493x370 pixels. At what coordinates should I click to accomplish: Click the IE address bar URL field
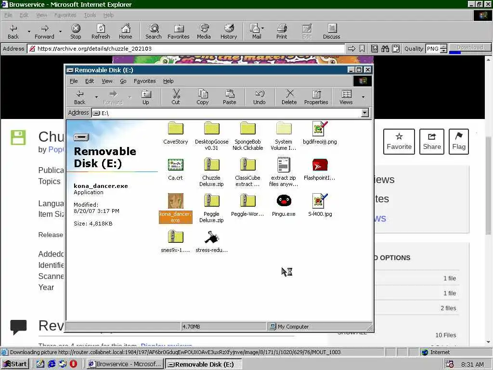[187, 49]
